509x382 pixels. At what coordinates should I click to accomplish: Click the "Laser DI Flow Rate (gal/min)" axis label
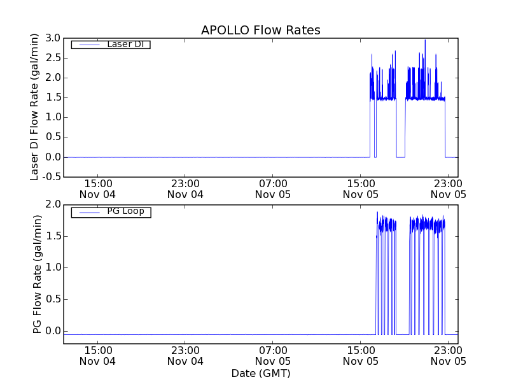(34, 107)
